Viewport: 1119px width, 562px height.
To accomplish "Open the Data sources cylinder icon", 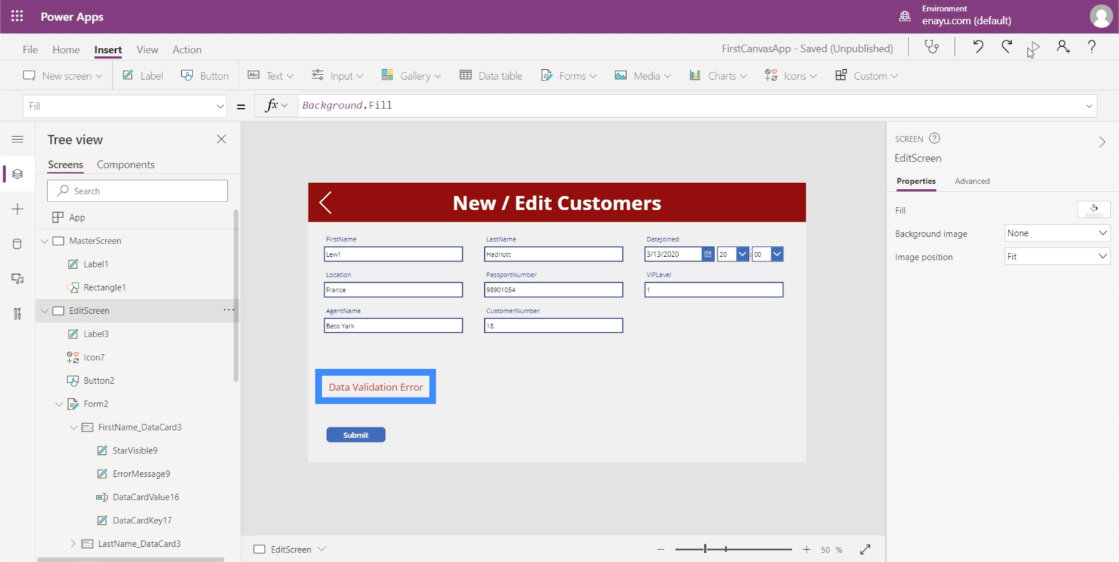I will tap(17, 244).
